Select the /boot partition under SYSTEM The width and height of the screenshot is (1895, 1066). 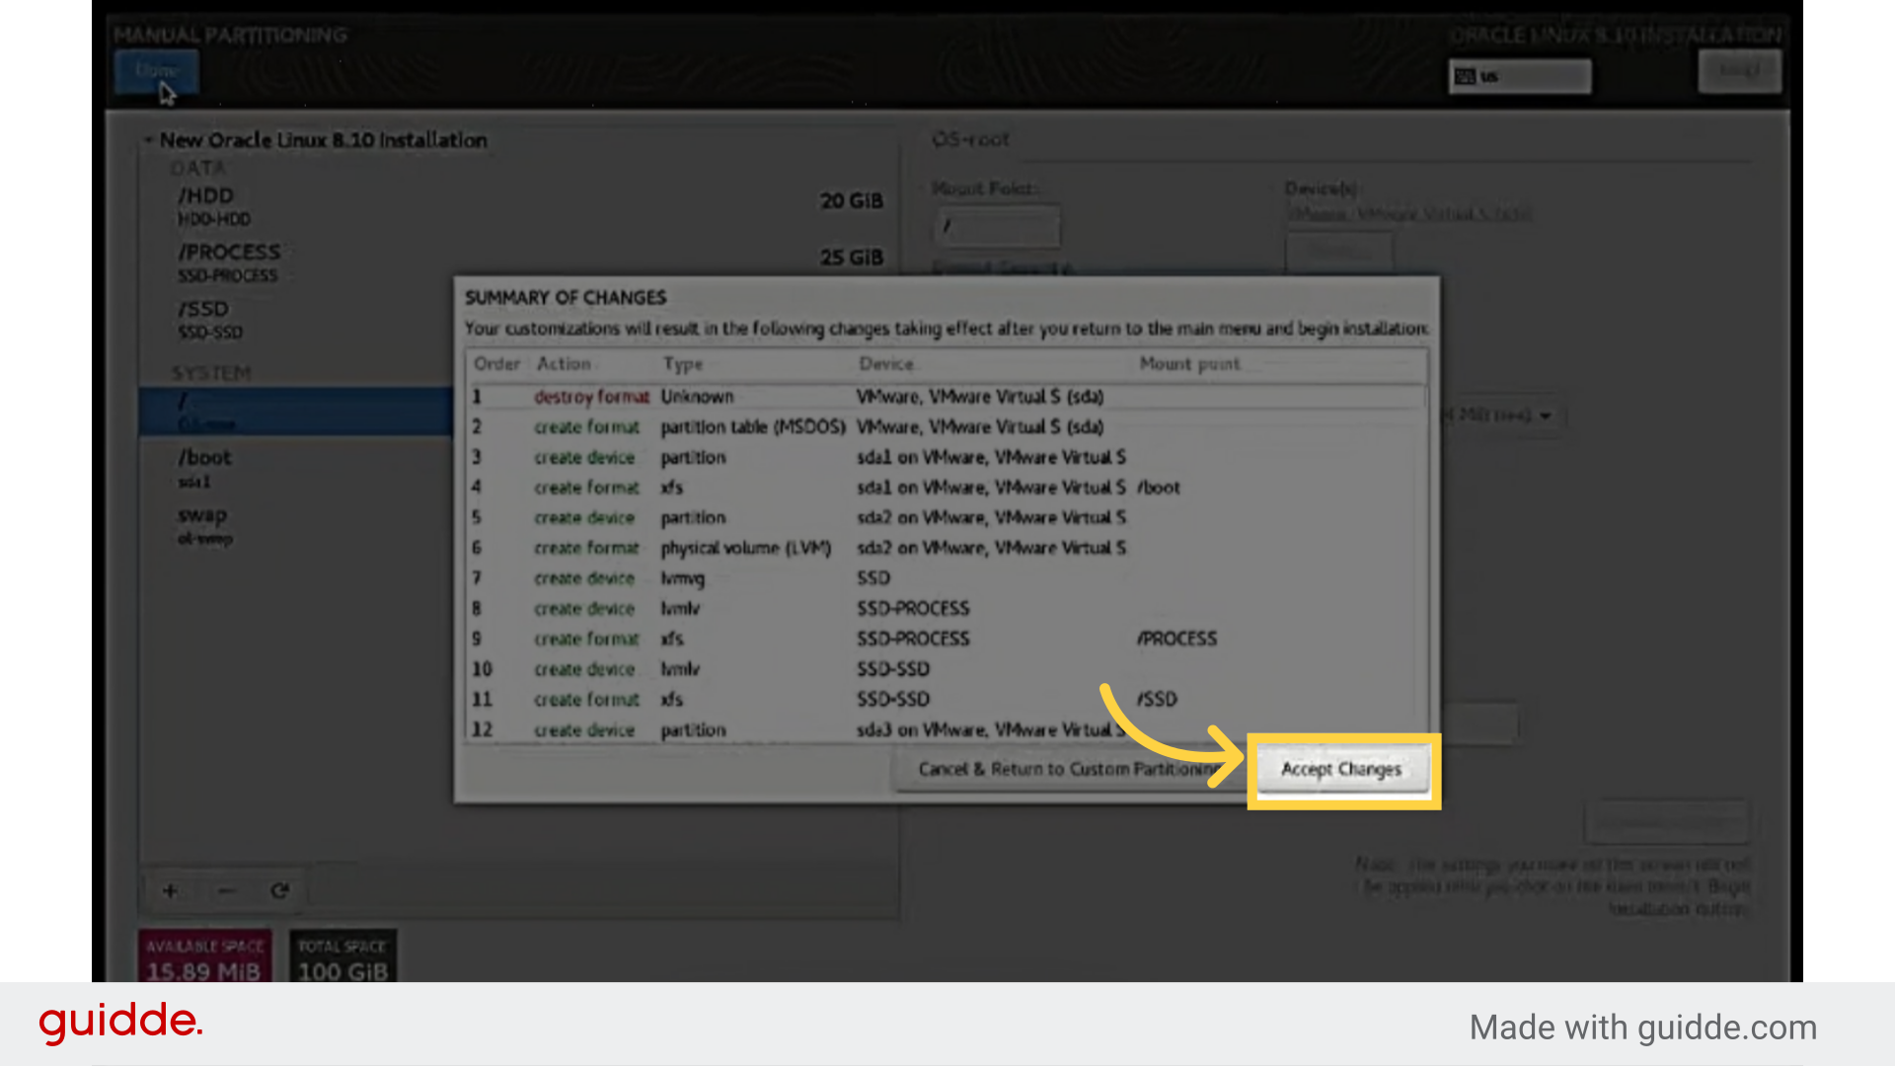coord(205,457)
